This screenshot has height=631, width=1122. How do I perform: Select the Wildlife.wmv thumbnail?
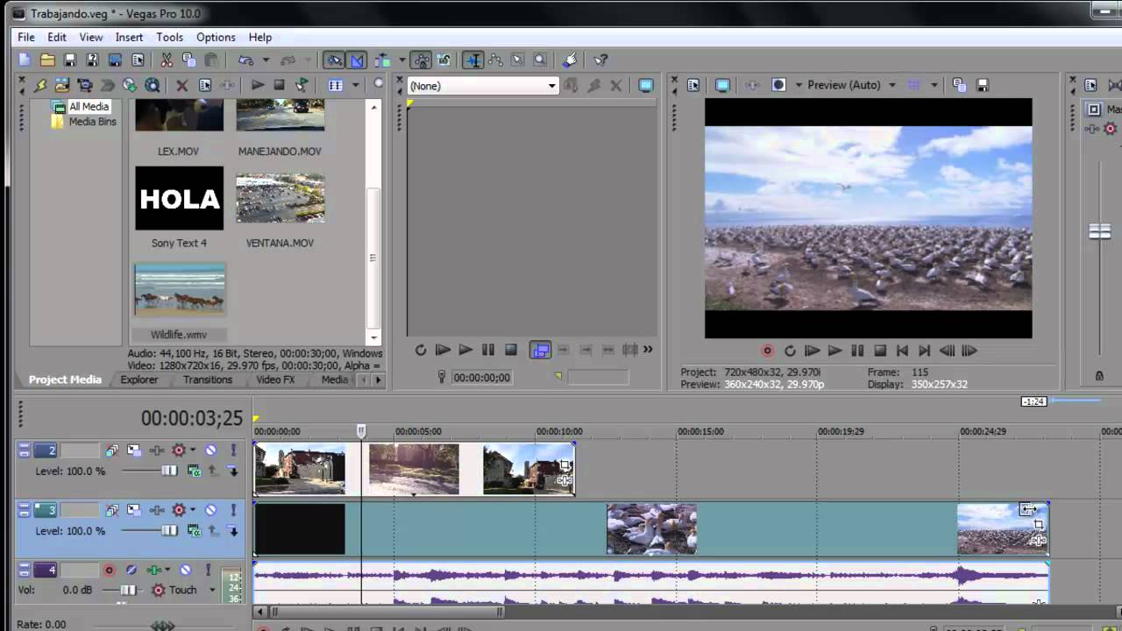click(x=180, y=290)
